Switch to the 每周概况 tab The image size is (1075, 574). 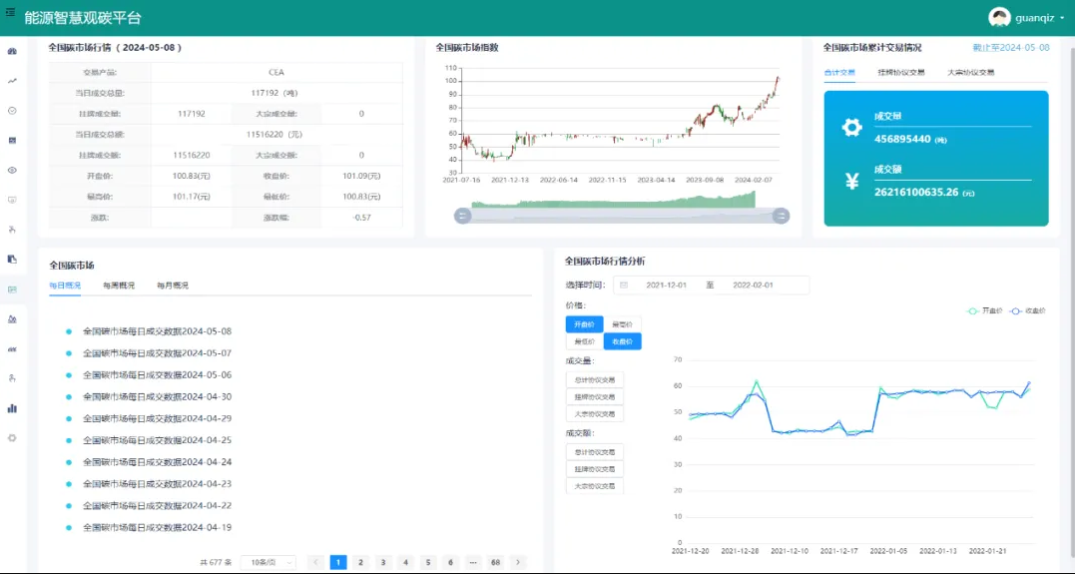[119, 286]
